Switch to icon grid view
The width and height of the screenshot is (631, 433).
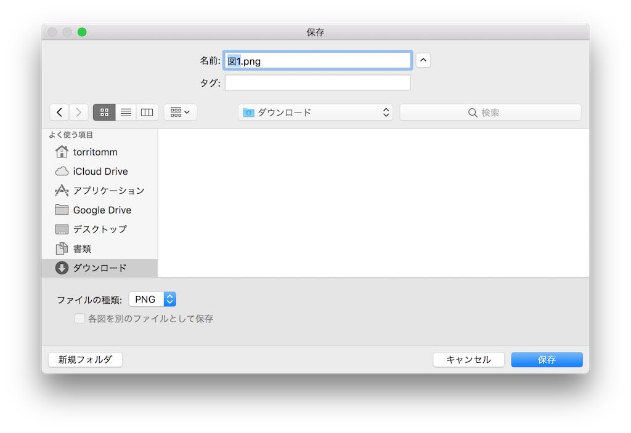[104, 112]
